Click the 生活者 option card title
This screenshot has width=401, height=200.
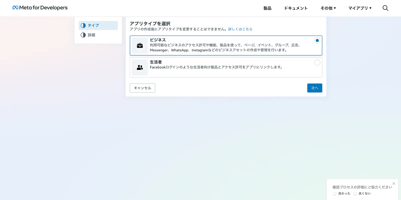click(x=156, y=62)
